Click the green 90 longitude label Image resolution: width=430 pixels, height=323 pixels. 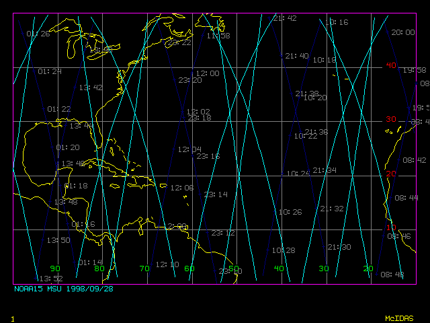55,268
